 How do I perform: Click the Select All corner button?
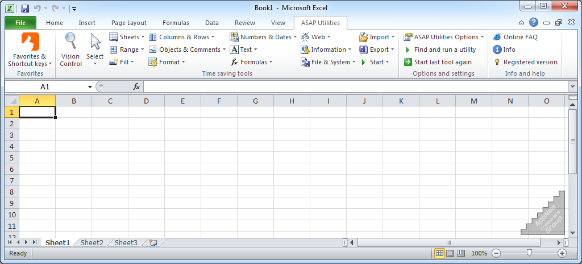point(12,101)
